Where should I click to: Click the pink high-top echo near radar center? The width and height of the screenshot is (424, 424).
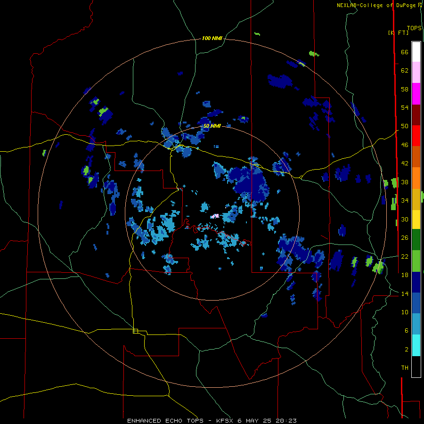pyautogui.click(x=215, y=216)
